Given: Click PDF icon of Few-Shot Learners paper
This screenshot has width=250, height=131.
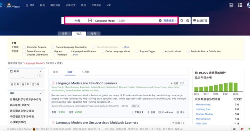Looking at the screenshot, I should 53,83.
